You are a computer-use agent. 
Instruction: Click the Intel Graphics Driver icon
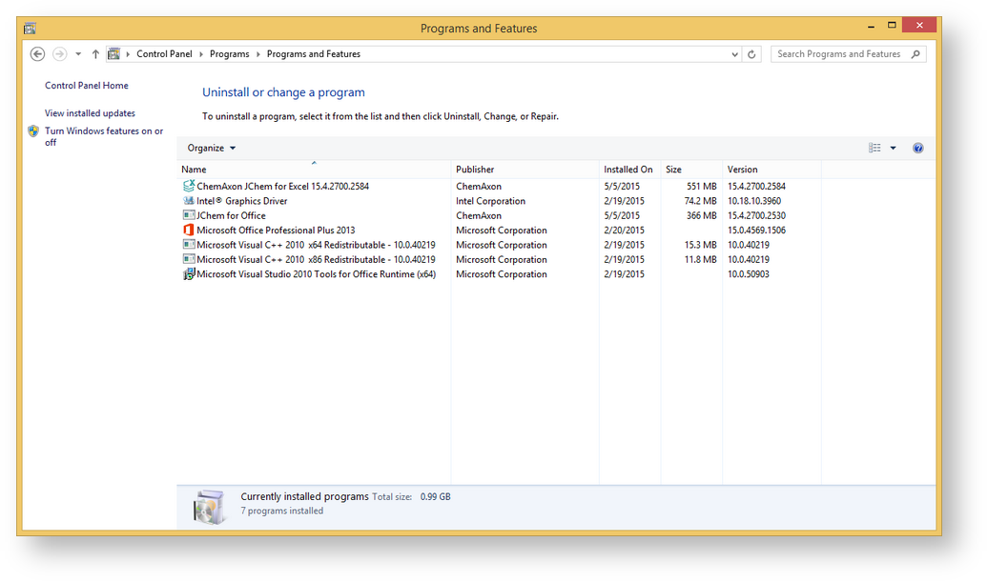[189, 201]
